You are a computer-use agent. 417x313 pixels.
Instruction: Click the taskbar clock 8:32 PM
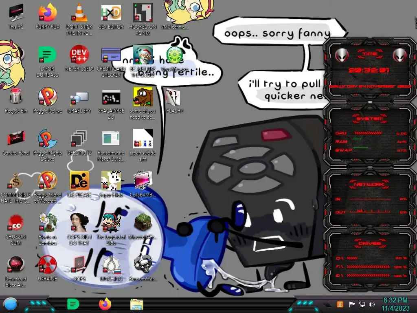click(395, 300)
